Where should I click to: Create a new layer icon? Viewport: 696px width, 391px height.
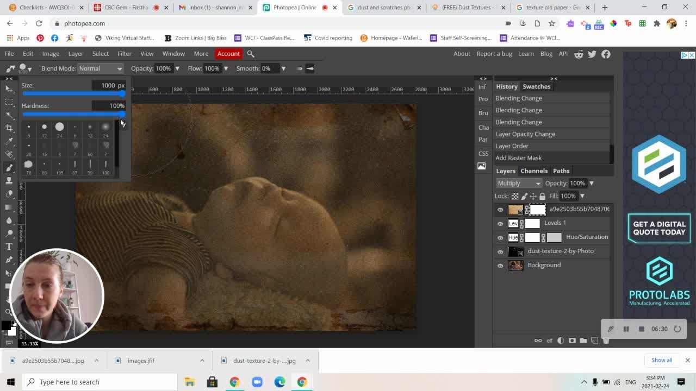point(594,340)
